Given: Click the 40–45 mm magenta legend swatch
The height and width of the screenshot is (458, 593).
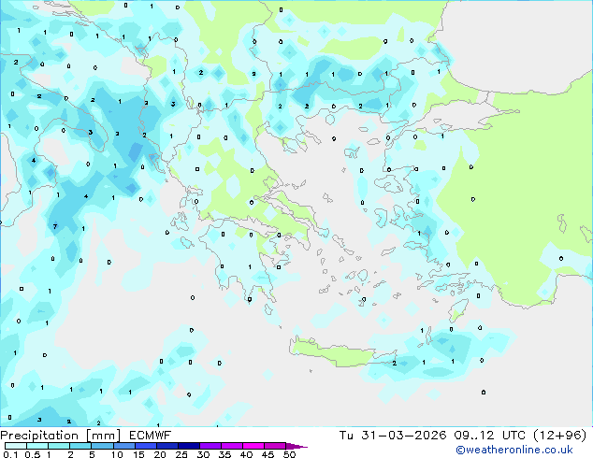Looking at the screenshot, I should point(253,446).
